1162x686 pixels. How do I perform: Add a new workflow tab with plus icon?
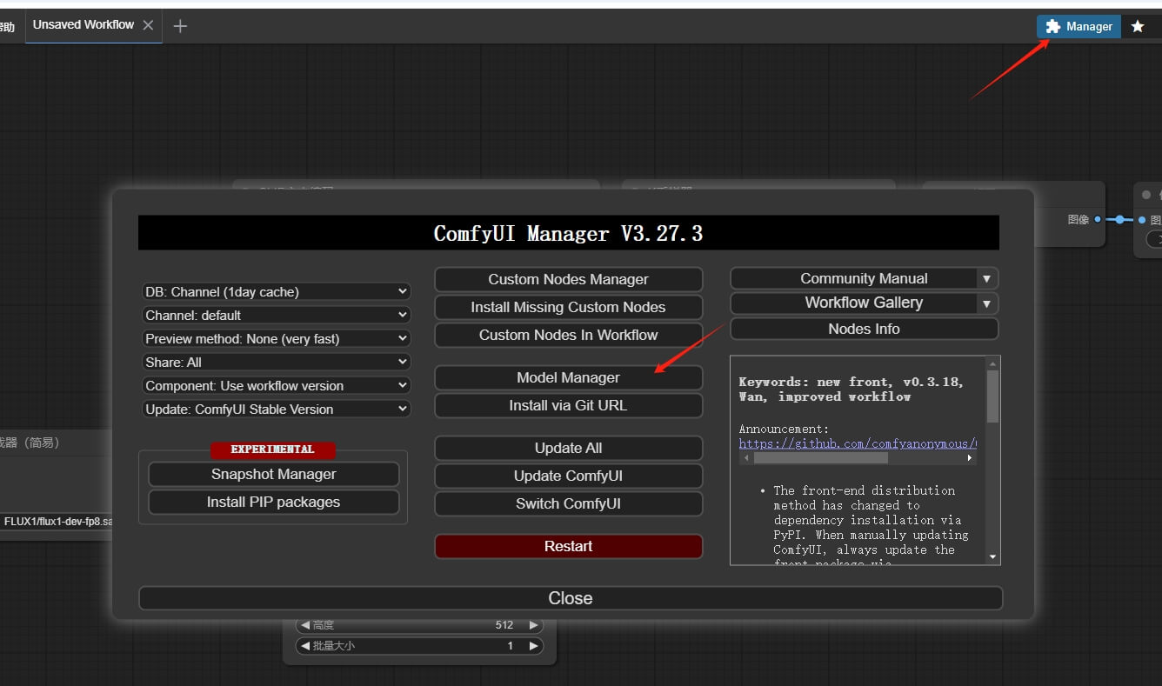(180, 26)
